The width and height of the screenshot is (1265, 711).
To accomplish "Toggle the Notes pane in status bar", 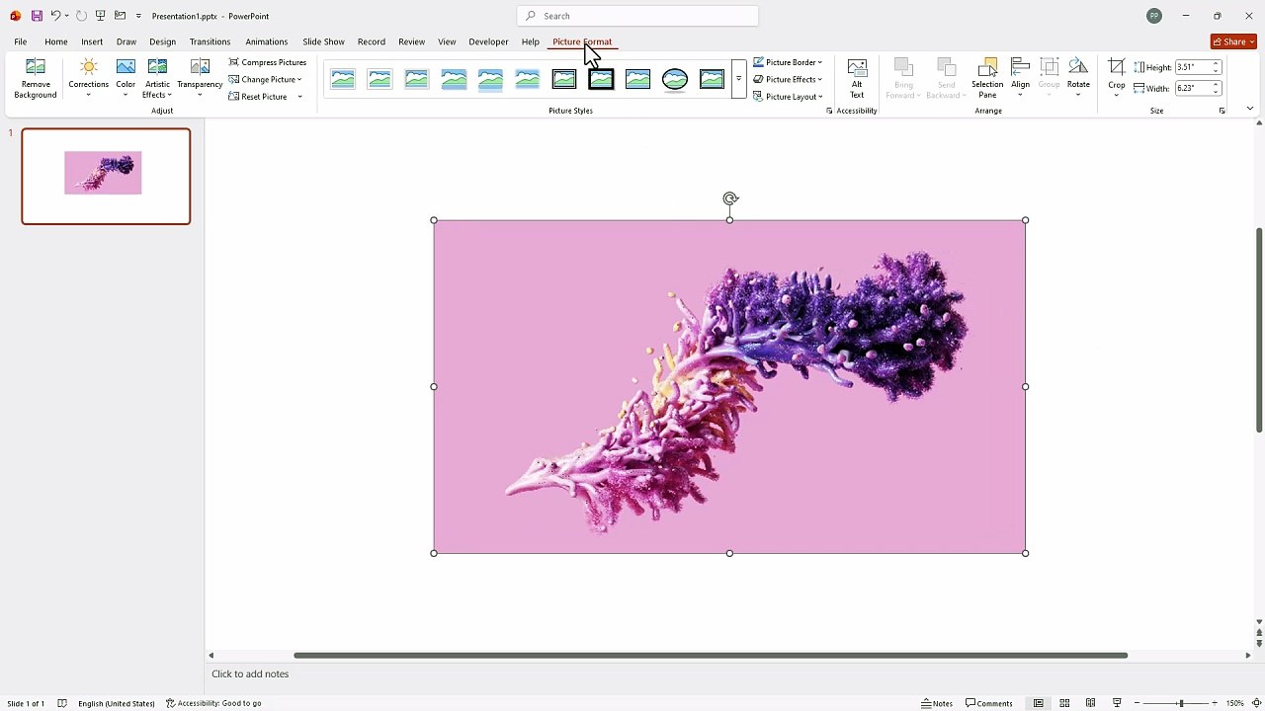I will [x=937, y=703].
